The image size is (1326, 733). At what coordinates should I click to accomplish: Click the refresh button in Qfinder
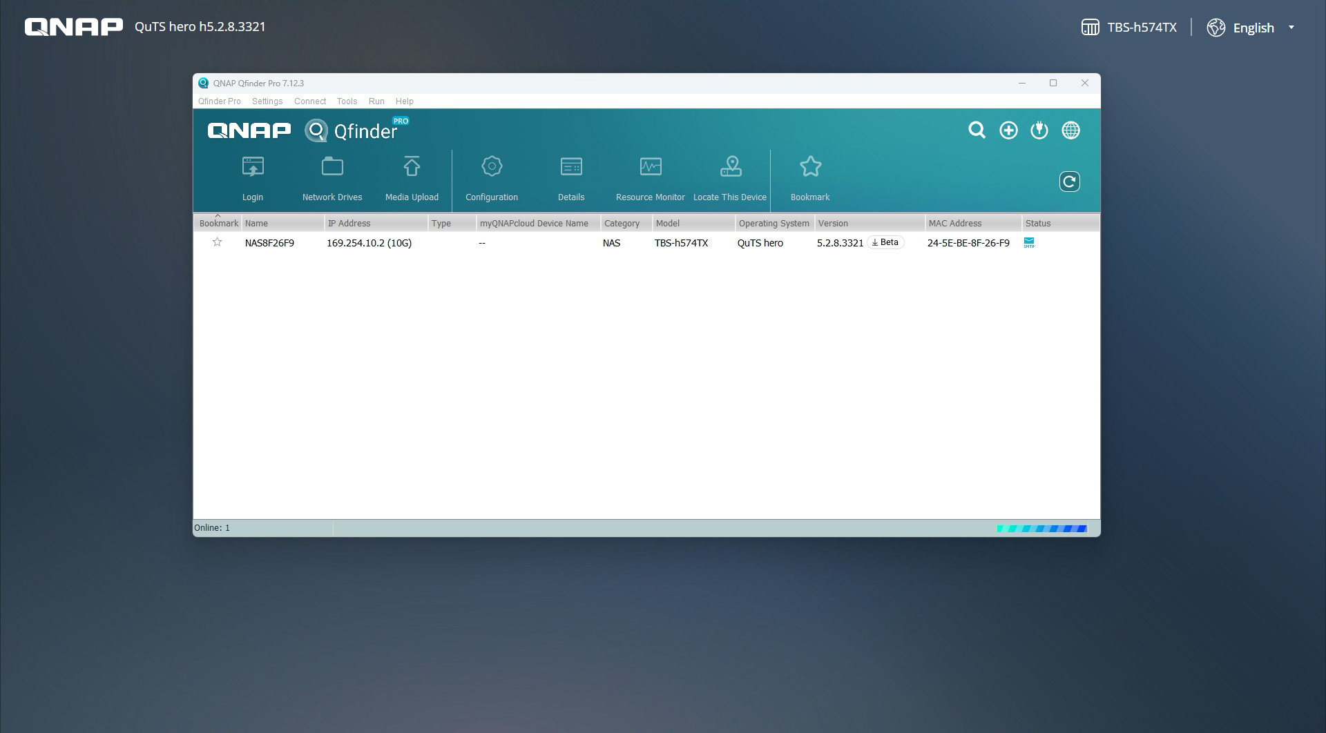coord(1069,182)
